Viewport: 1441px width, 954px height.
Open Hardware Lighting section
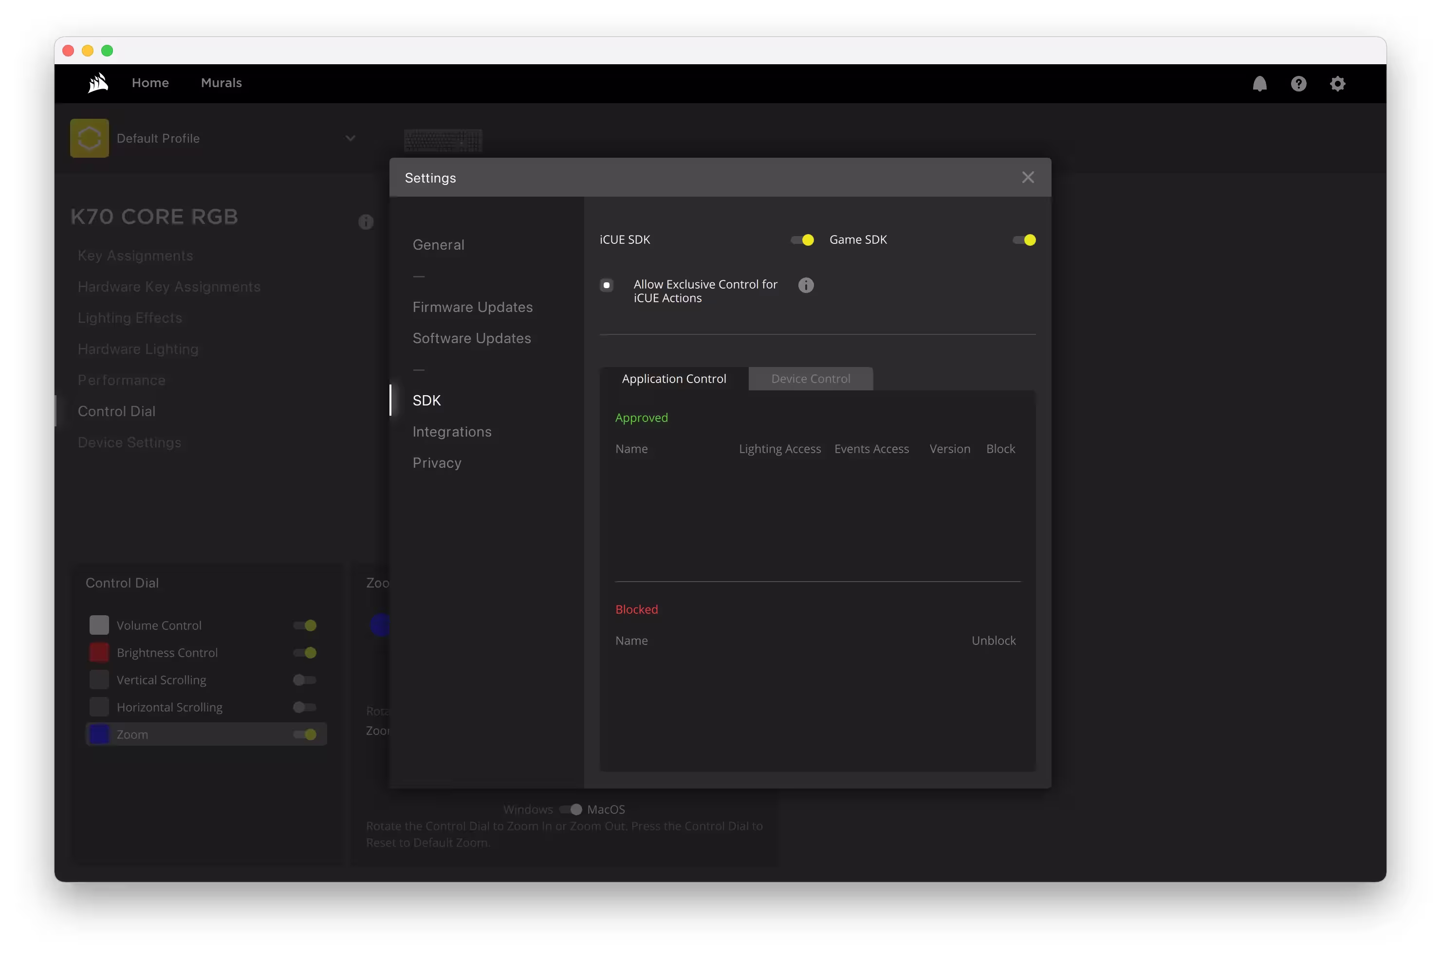(138, 349)
